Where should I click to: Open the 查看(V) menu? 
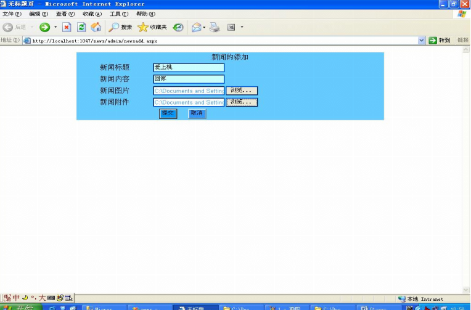click(65, 14)
